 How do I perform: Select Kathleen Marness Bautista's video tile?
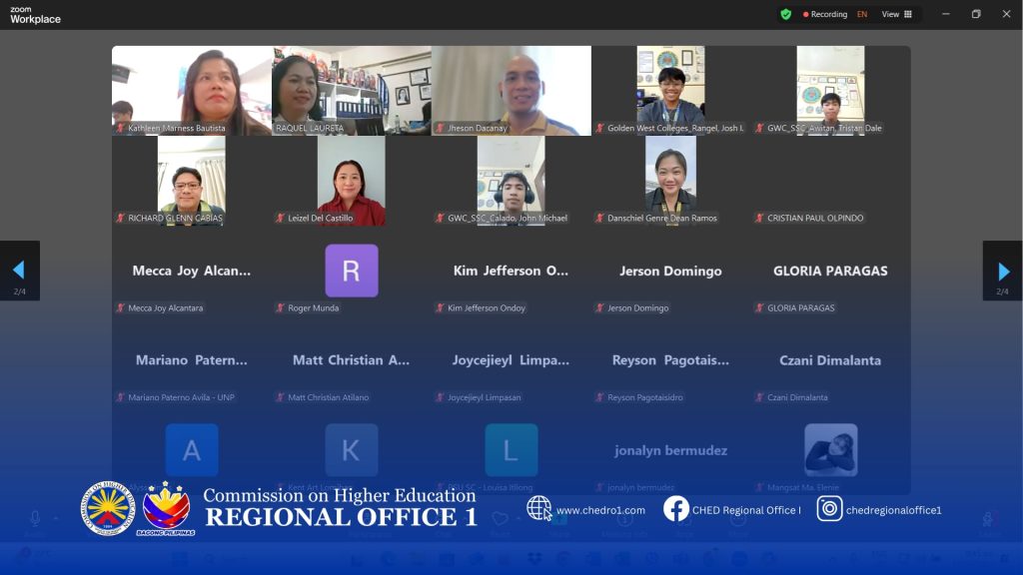point(192,91)
